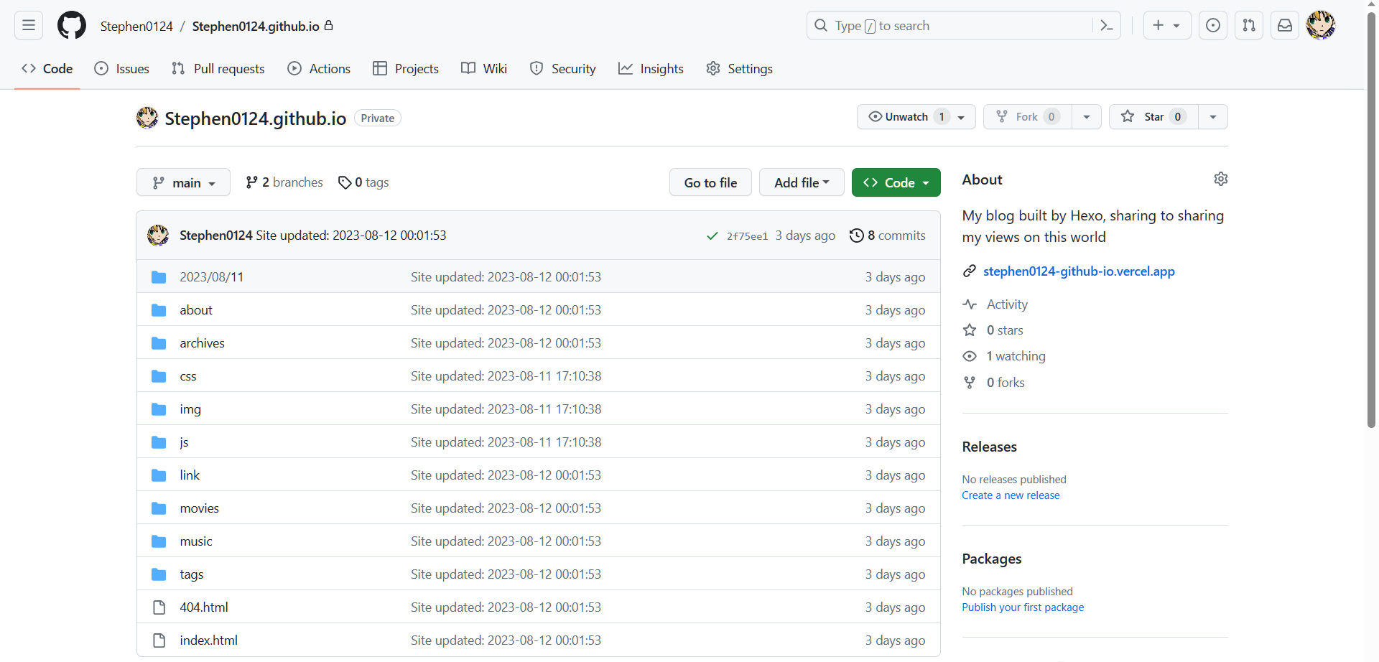Click the movies folder icon

(x=159, y=508)
